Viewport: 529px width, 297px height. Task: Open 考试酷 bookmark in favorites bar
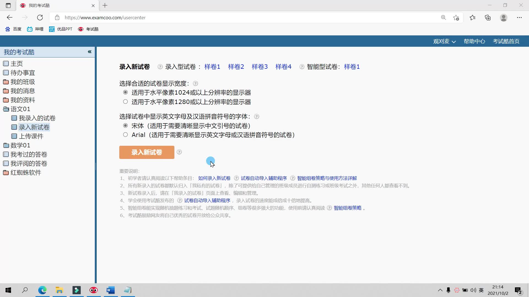[x=88, y=29]
